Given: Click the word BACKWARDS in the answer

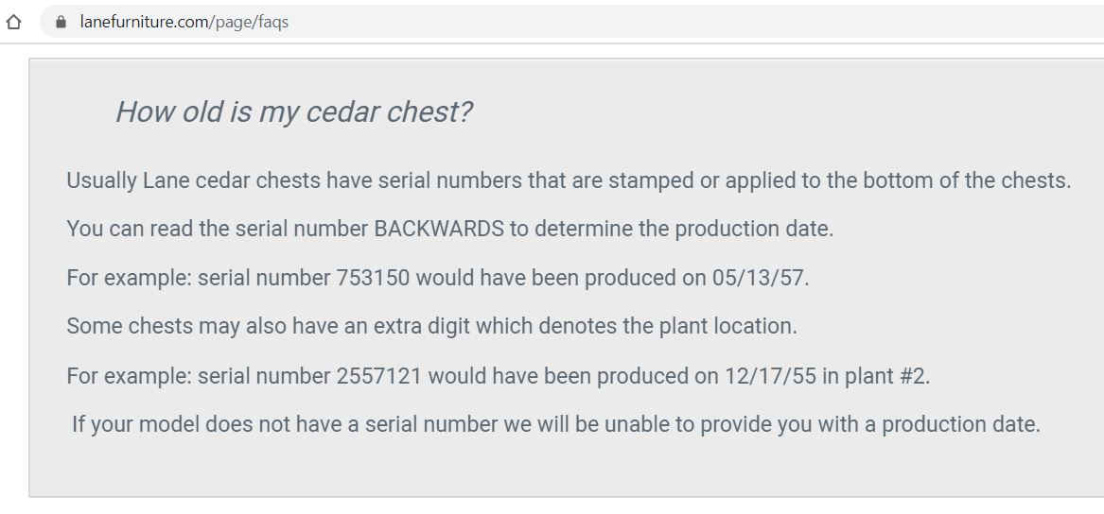Looking at the screenshot, I should point(439,229).
